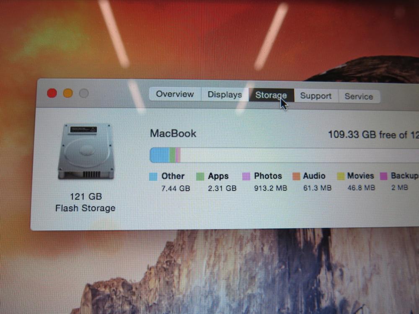Click the '46.8 MB' value

point(361,188)
